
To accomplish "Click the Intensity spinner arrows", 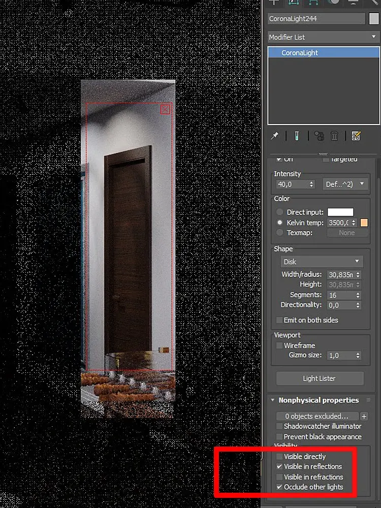I will (311, 184).
